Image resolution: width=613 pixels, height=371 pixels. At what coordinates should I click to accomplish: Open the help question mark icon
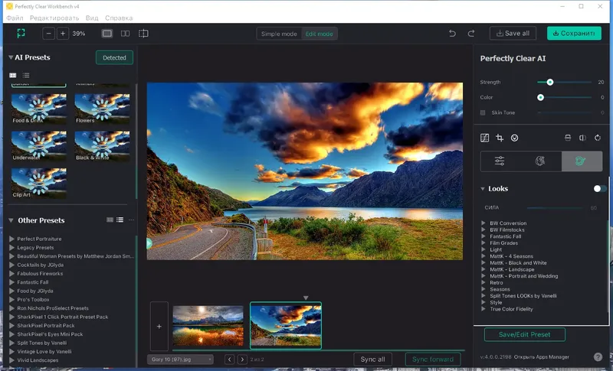point(598,356)
